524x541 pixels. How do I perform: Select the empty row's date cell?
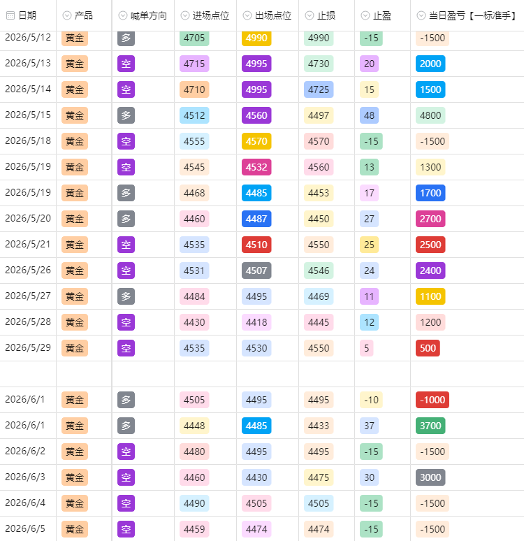(x=28, y=374)
